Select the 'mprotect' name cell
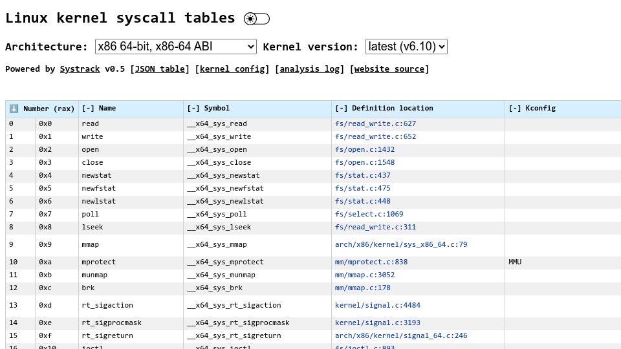 131,262
